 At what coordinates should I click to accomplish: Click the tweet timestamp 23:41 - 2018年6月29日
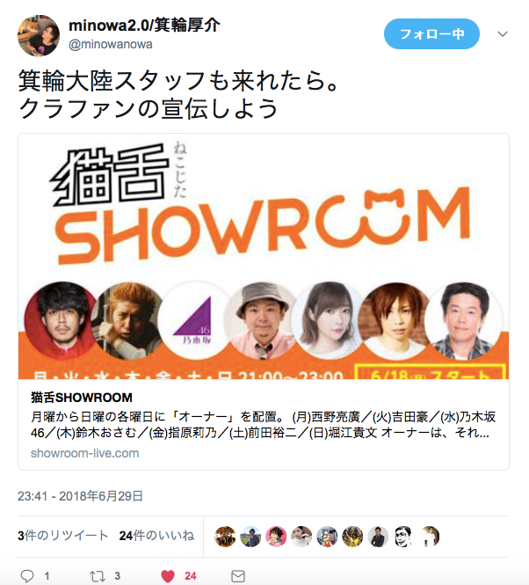tap(80, 496)
